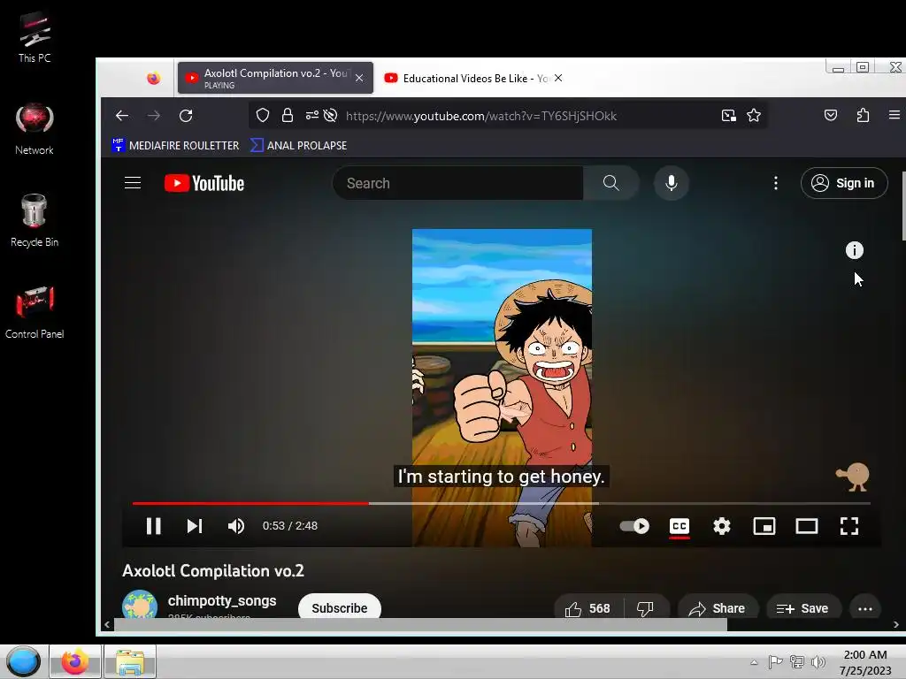Open File Explorer from taskbar
Screen dimensions: 906x679
131,661
